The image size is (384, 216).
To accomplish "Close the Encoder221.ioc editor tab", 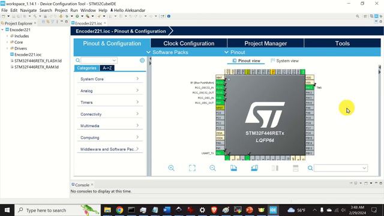I will coord(105,23).
